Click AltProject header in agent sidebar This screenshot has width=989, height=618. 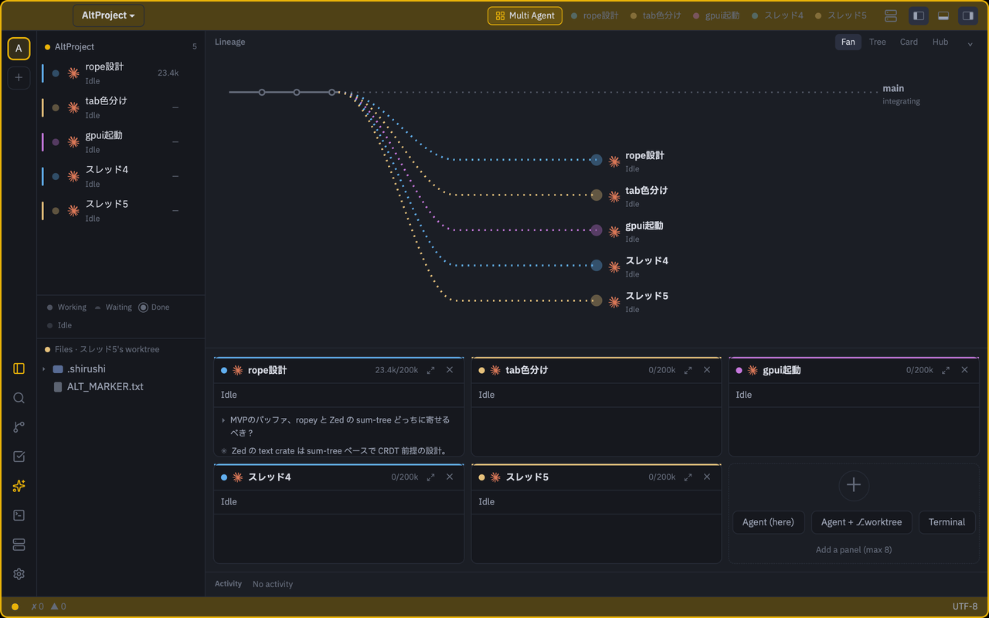[121, 47]
